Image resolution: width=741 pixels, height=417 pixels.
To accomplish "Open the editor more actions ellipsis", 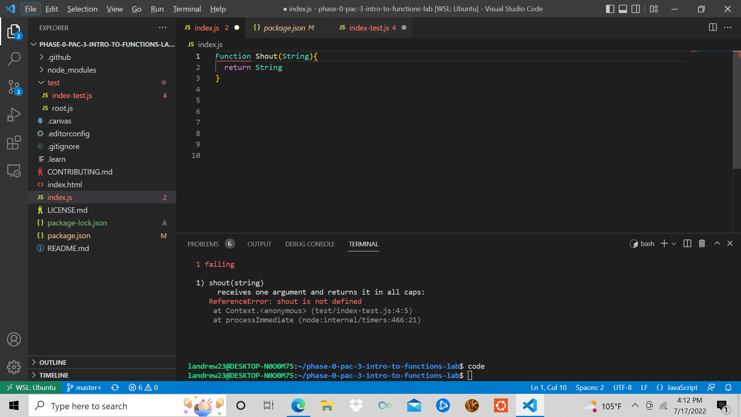I will (x=727, y=27).
